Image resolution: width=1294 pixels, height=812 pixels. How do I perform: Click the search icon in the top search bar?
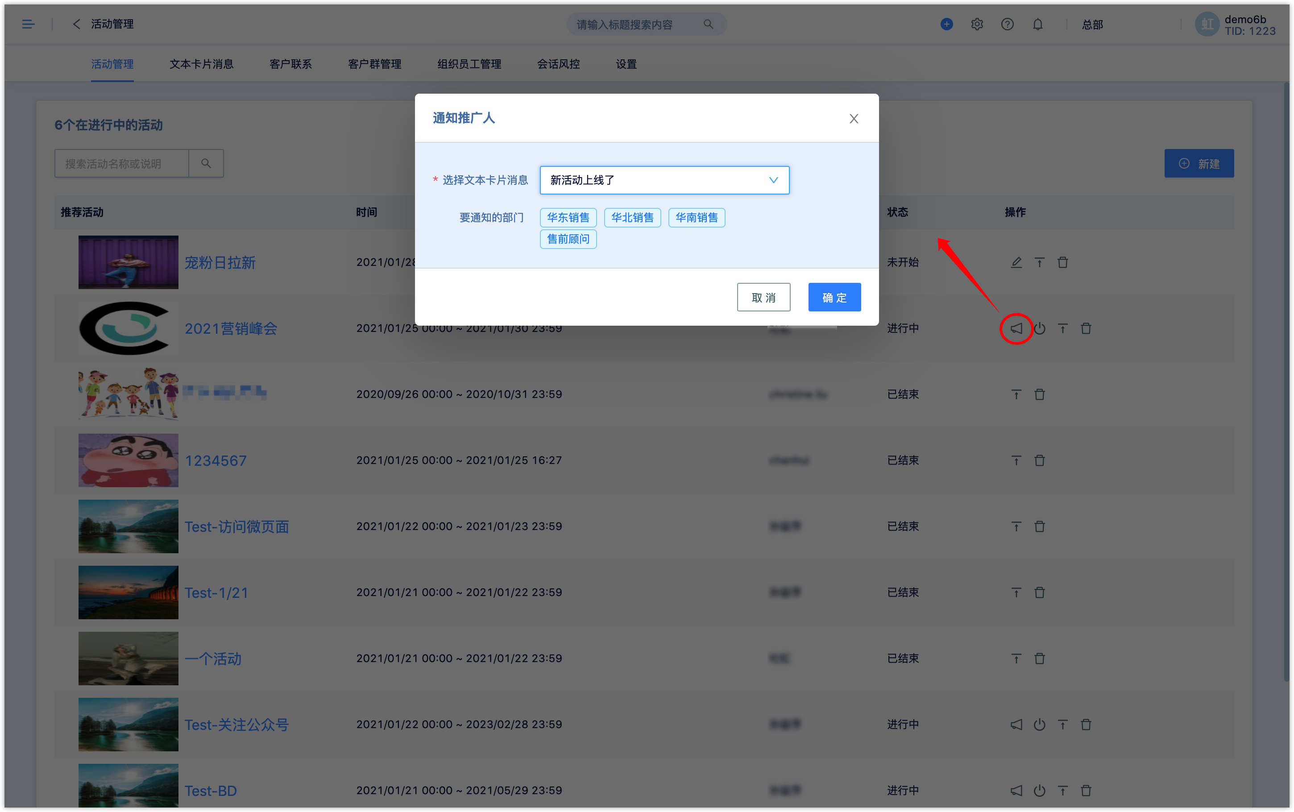click(x=708, y=24)
